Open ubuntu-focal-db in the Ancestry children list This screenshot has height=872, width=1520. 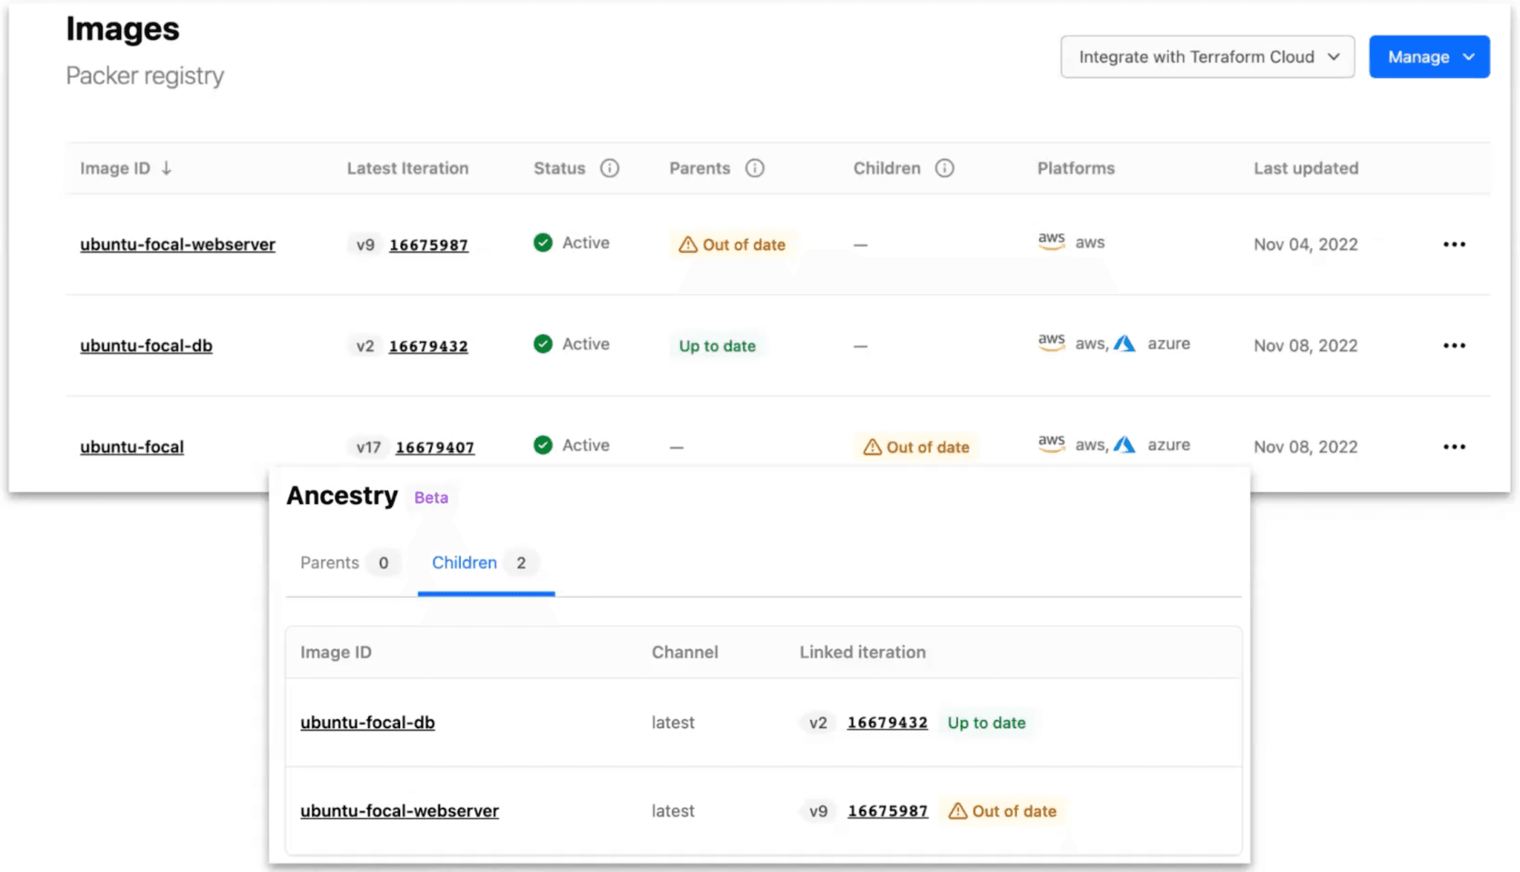367,722
